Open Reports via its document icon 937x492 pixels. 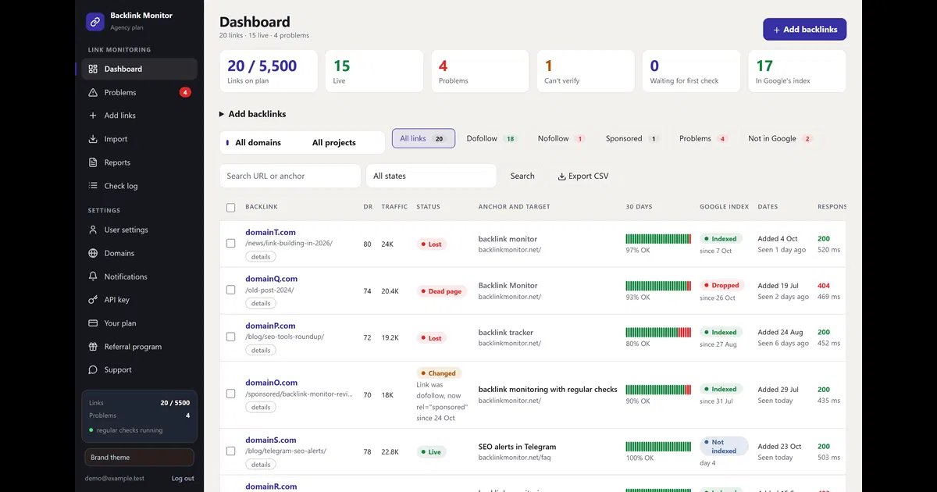pyautogui.click(x=93, y=162)
